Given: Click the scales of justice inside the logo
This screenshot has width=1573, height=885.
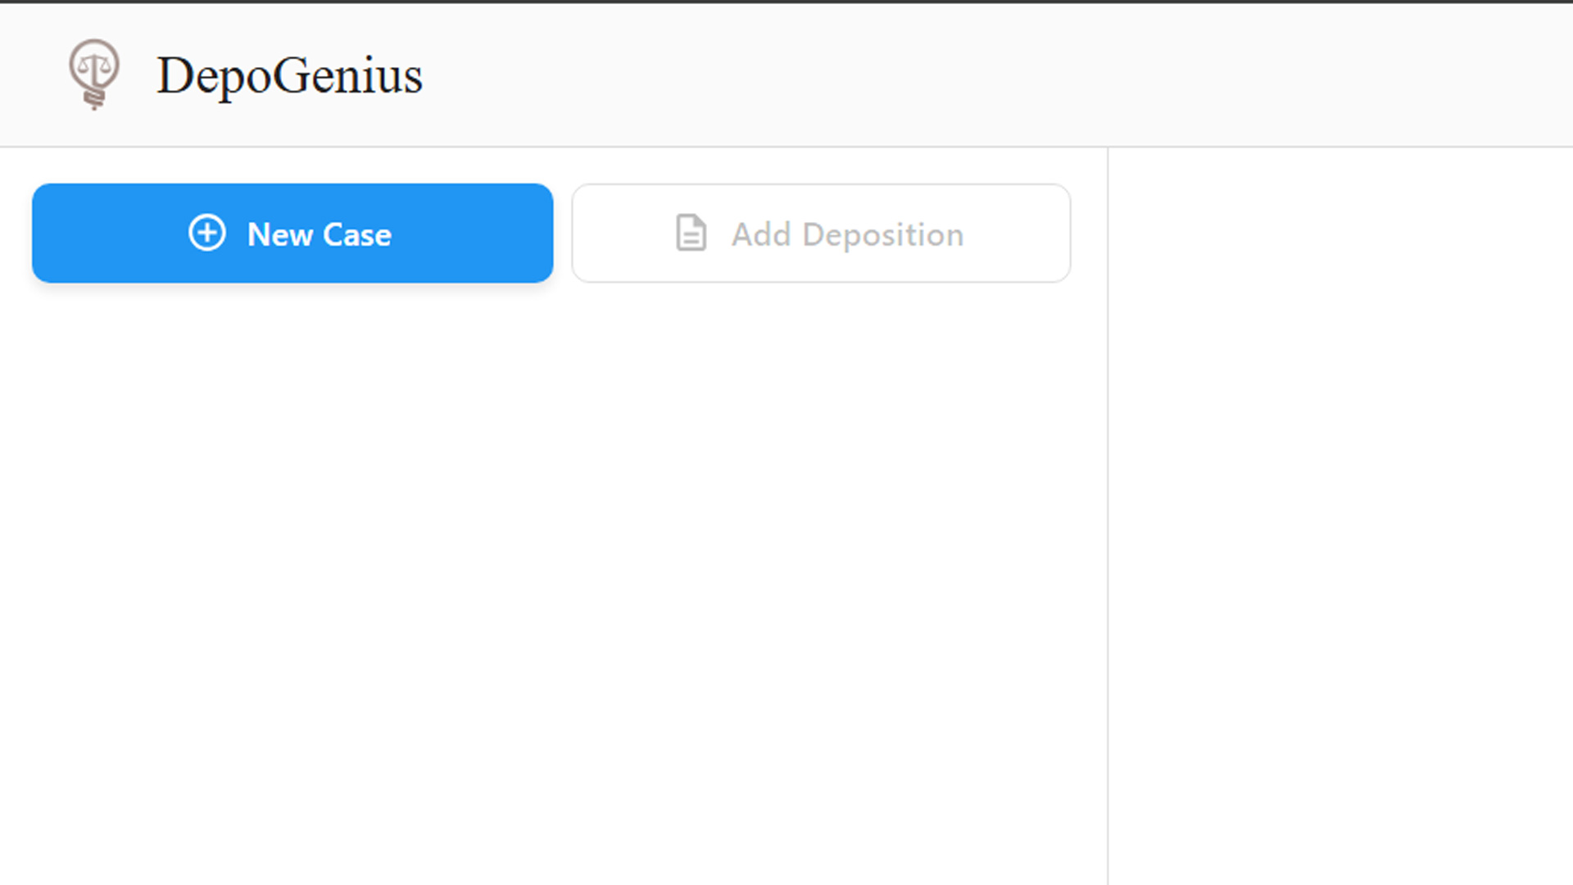Looking at the screenshot, I should (x=94, y=67).
